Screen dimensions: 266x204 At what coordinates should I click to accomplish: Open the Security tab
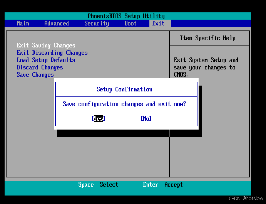(x=97, y=24)
